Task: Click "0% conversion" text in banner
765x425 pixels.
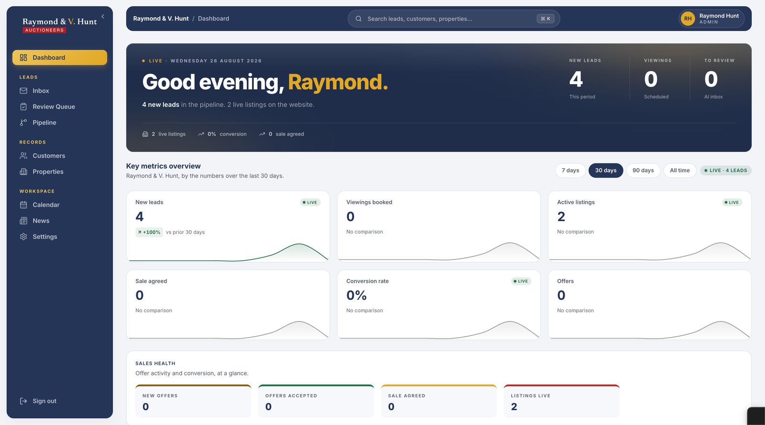Action: [227, 134]
